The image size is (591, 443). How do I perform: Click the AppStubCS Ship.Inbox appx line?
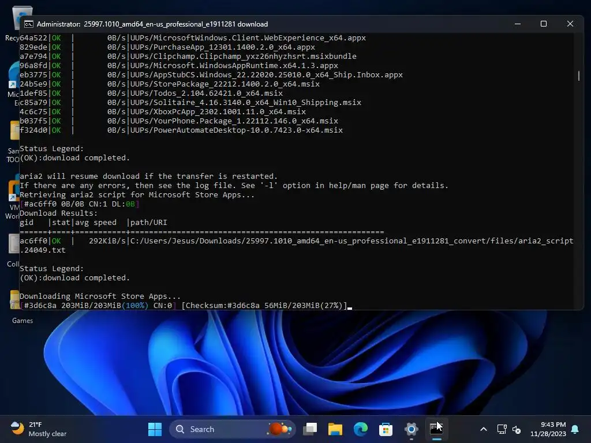pos(211,75)
